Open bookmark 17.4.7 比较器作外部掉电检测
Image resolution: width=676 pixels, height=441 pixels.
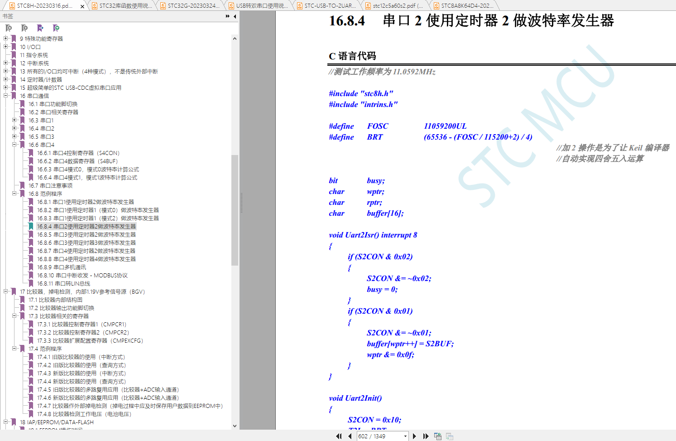point(130,406)
